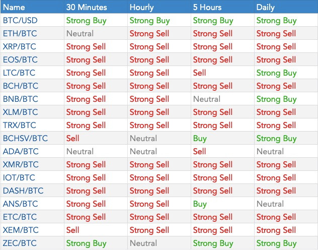Open the XMR/BTC pair link

[21, 164]
